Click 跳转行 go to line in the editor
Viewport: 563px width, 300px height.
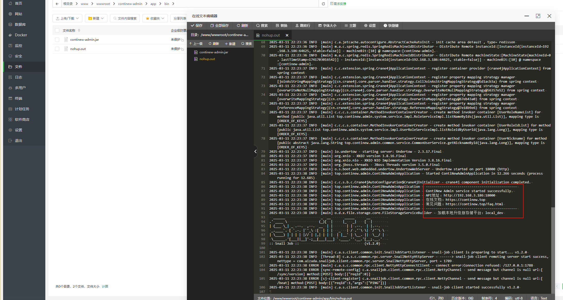tap(303, 25)
